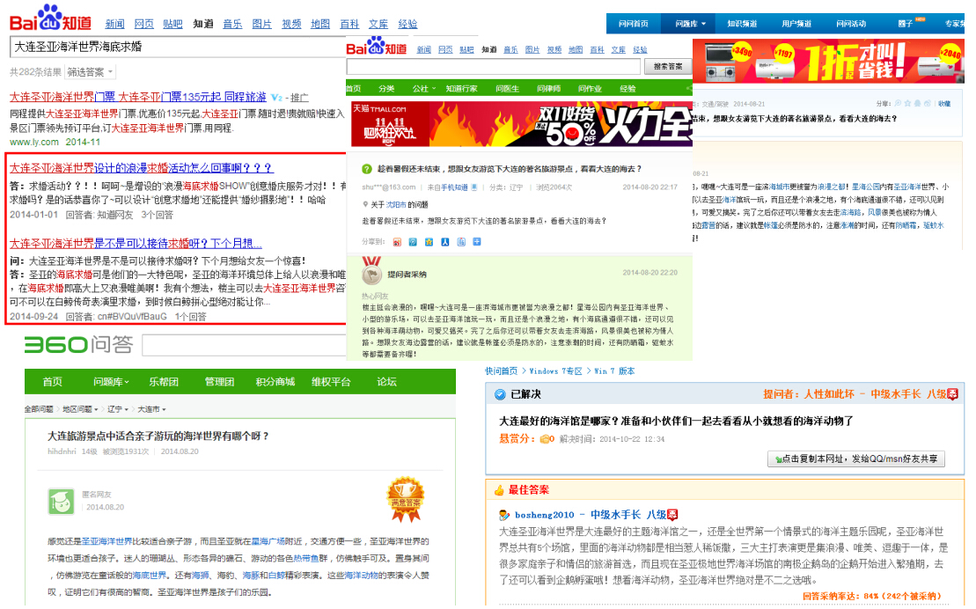Focus the empty Baidu search field beside 搜索答案
The width and height of the screenshot is (976, 609).
click(494, 67)
